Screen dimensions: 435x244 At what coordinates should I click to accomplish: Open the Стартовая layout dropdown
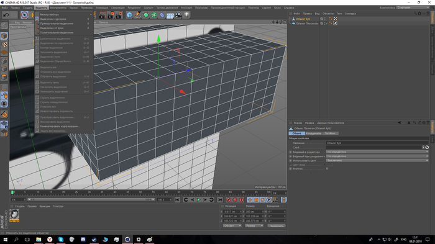tap(413, 7)
